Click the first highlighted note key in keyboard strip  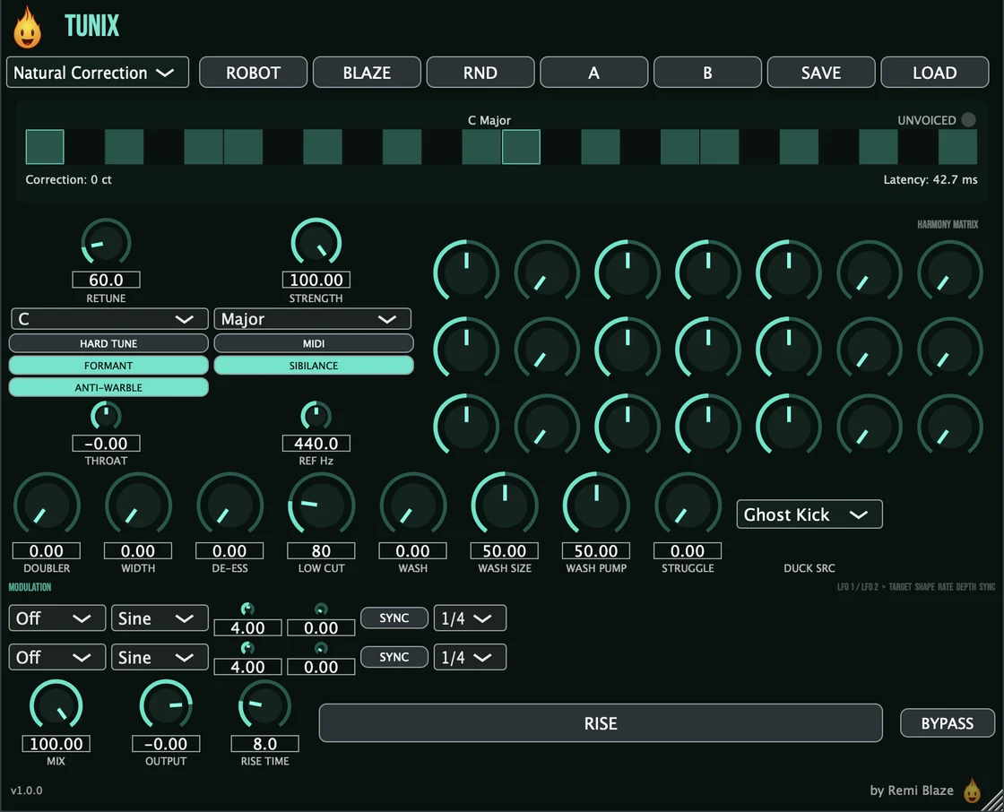(x=45, y=147)
